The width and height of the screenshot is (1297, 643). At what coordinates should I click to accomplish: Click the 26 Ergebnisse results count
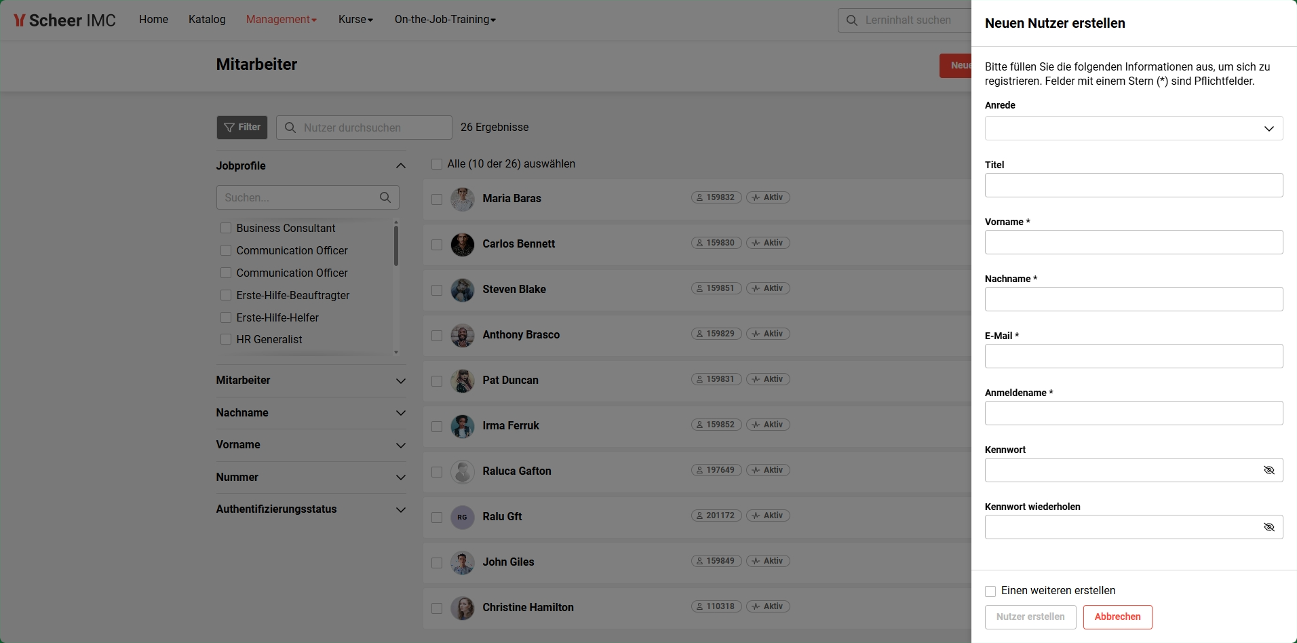495,127
